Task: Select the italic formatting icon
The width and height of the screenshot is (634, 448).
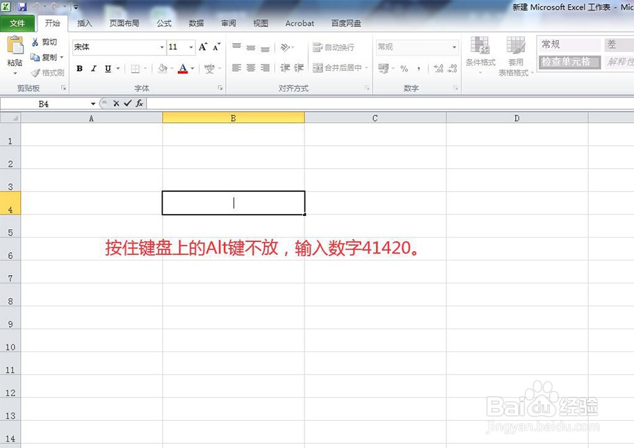Action: pyautogui.click(x=92, y=69)
